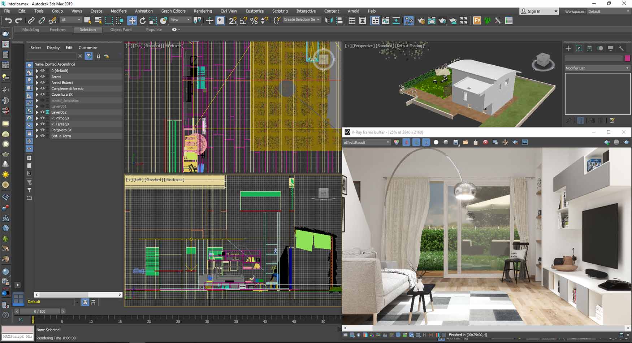Screen dimensions: 632x343
Task: Open the Graph Editors menu
Action: pos(173,11)
